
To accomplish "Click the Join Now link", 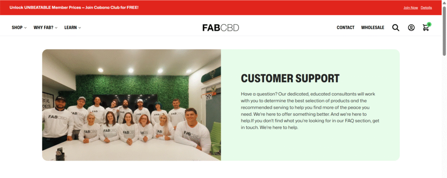I will click(x=410, y=8).
